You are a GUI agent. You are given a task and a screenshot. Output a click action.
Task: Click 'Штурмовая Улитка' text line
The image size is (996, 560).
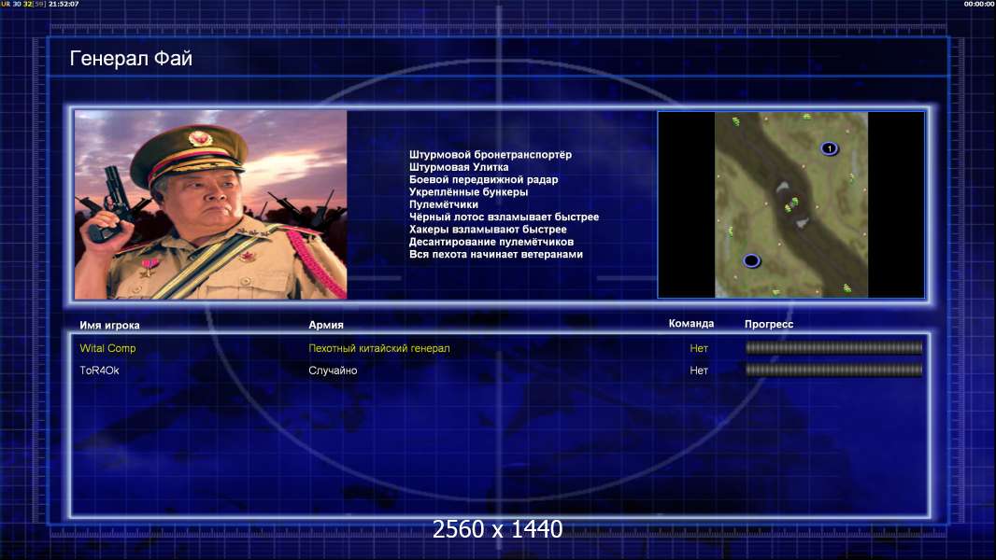coord(459,167)
